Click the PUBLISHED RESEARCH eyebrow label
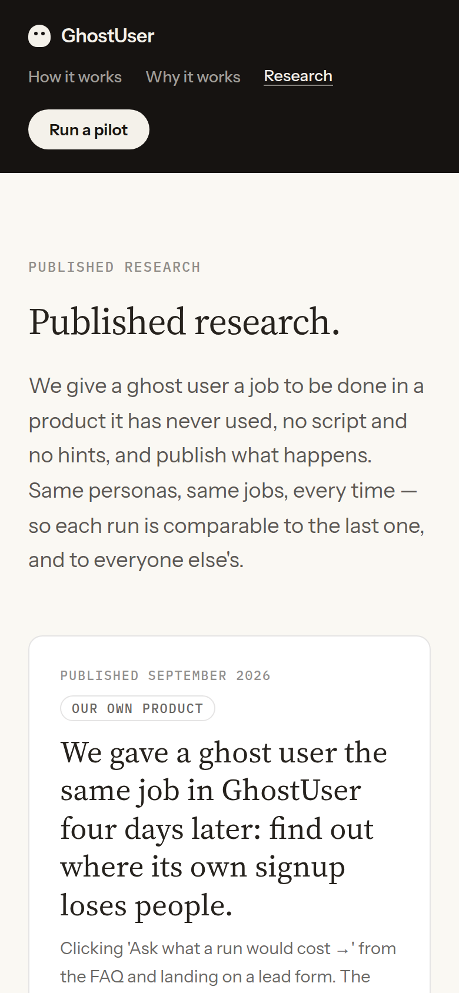The image size is (459, 993). point(115,267)
